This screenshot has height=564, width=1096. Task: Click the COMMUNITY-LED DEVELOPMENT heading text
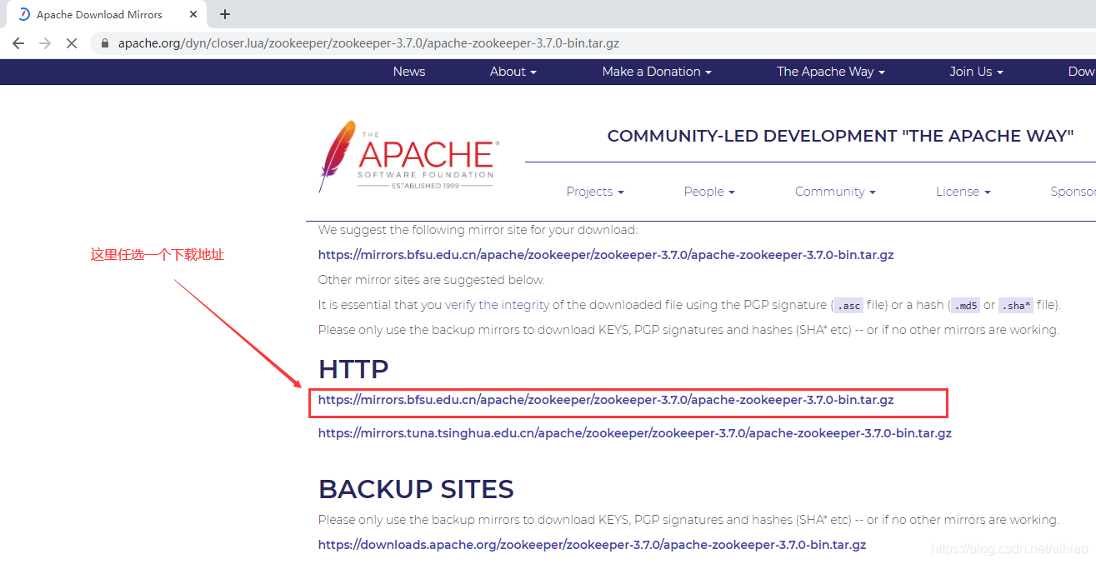pos(840,136)
